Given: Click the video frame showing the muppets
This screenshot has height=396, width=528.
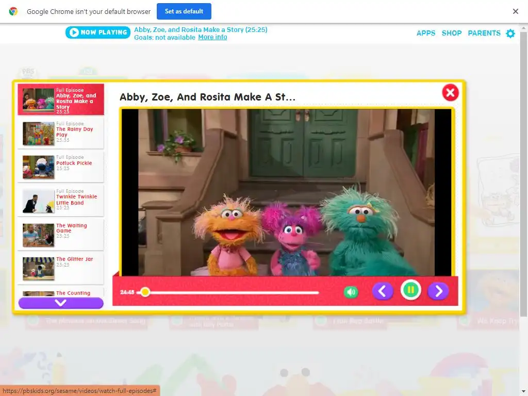Looking at the screenshot, I should pos(286,192).
